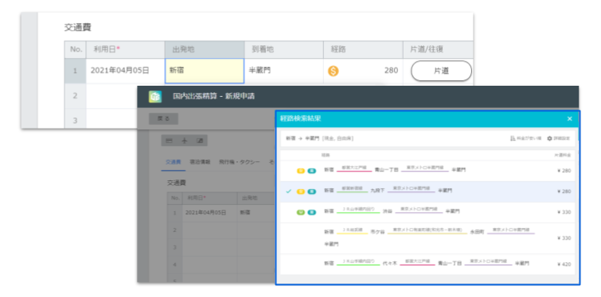Click the teal badge on the 青山一丁目 ¥280 route
The image size is (601, 297).
(312, 171)
